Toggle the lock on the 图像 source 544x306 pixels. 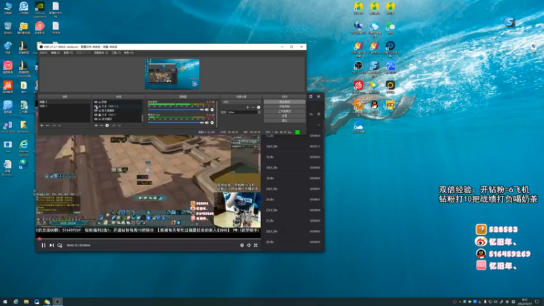99,102
